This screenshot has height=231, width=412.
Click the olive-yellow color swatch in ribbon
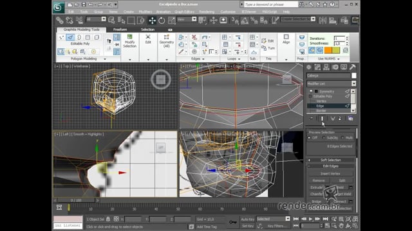pos(336,50)
